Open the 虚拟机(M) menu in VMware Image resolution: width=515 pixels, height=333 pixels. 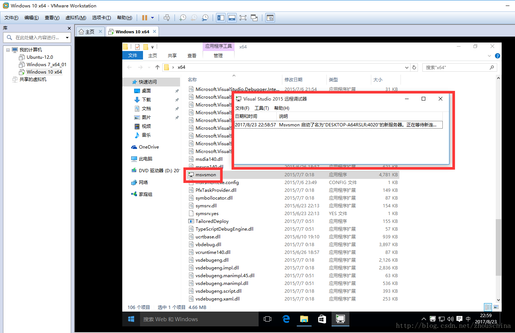coord(76,18)
